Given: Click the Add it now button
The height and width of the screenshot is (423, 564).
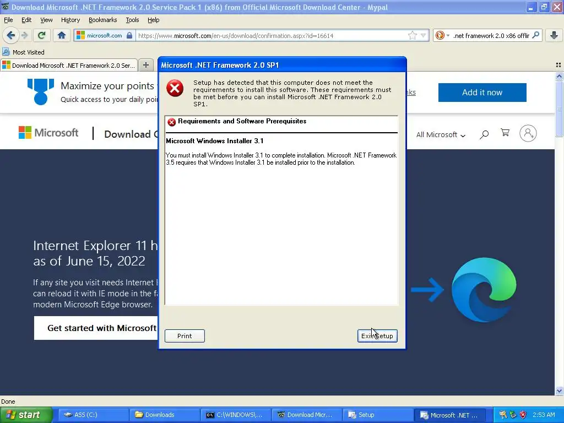Looking at the screenshot, I should click(482, 93).
